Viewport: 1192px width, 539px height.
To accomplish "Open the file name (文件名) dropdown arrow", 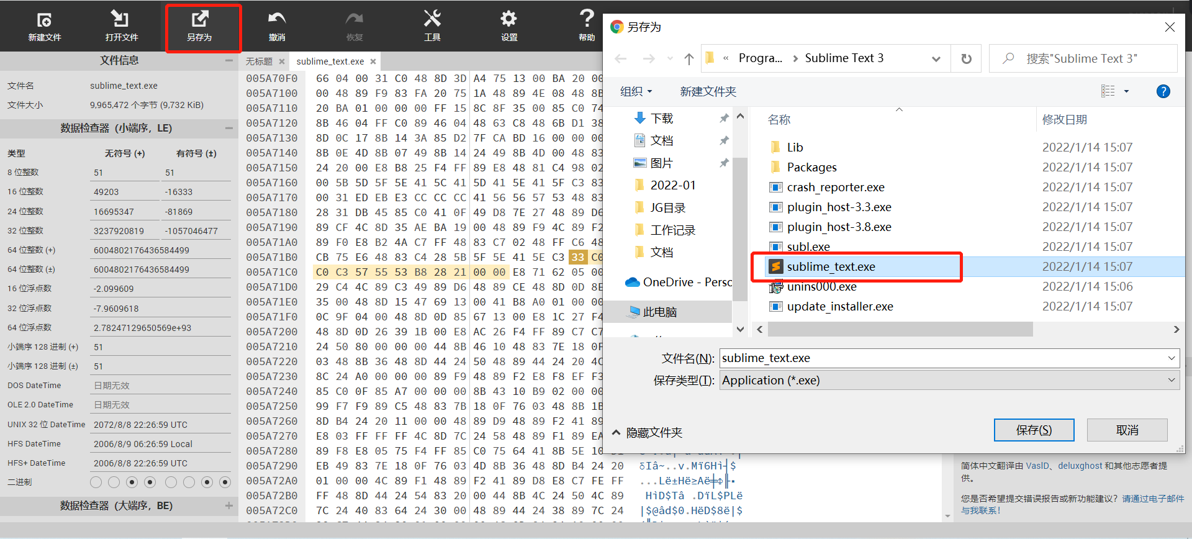I will click(x=1172, y=358).
